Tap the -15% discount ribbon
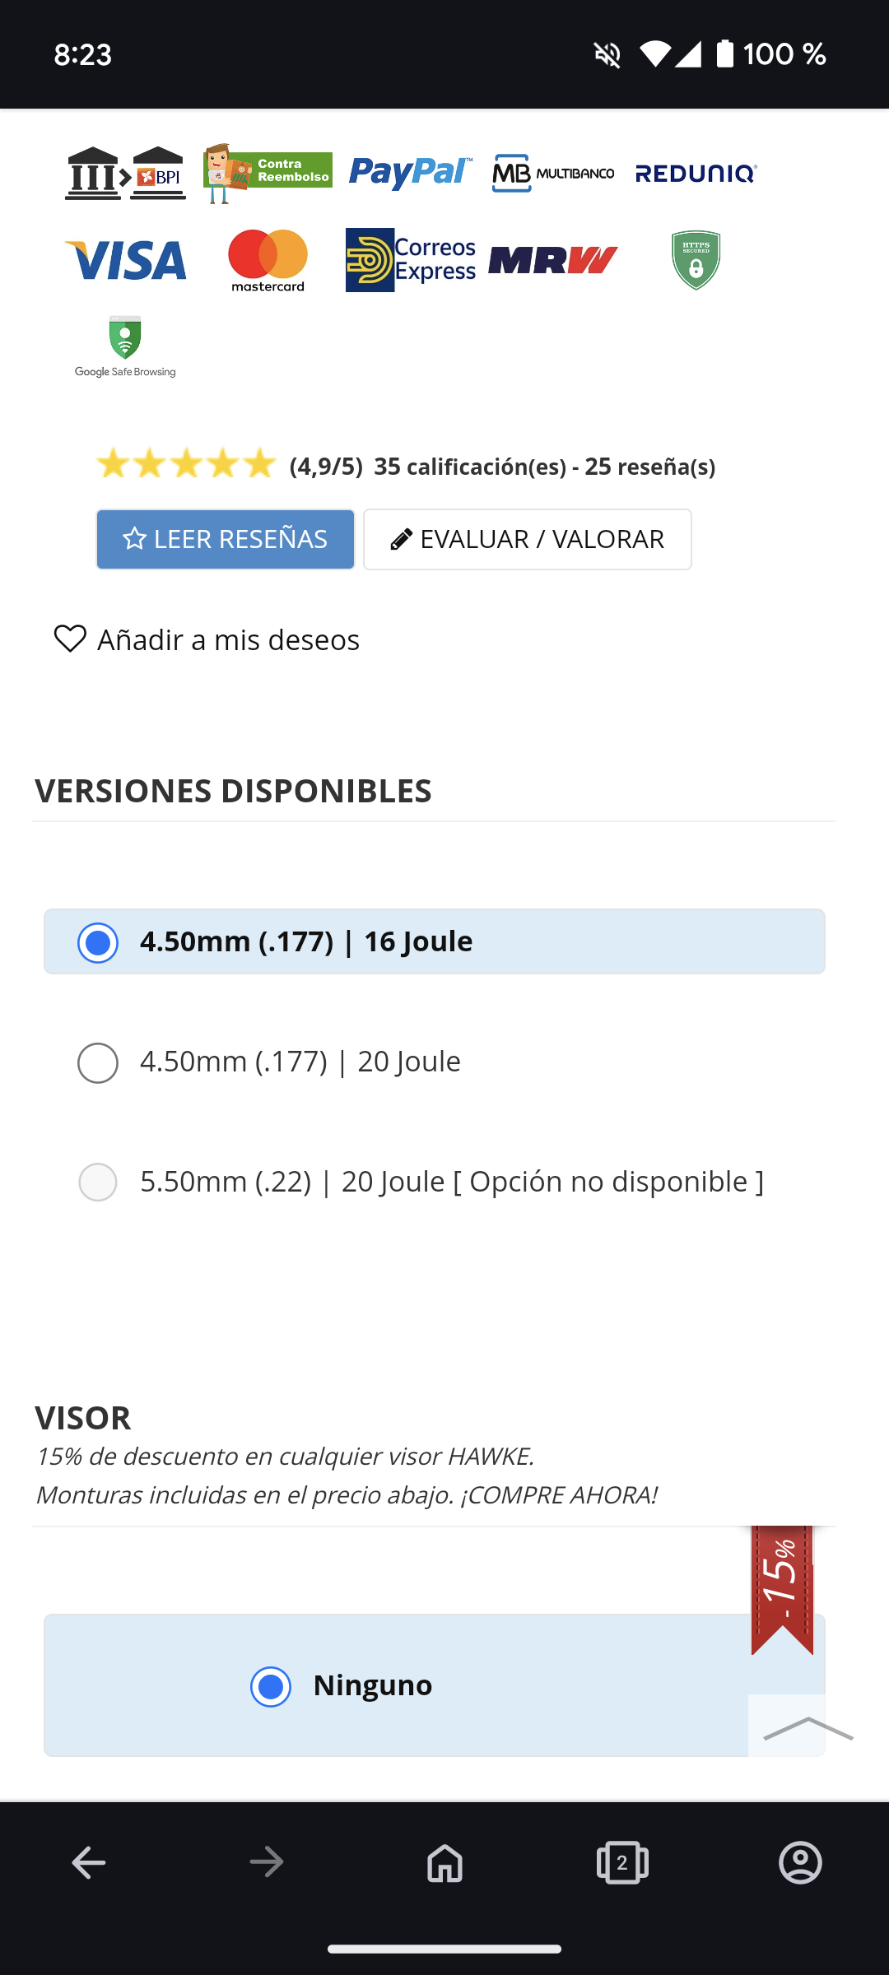Screen dimensions: 889x1975 tap(781, 1588)
